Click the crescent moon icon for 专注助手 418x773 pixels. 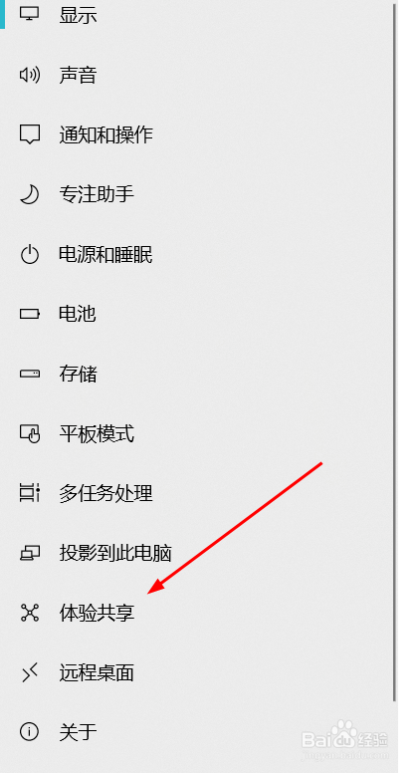[x=29, y=194]
